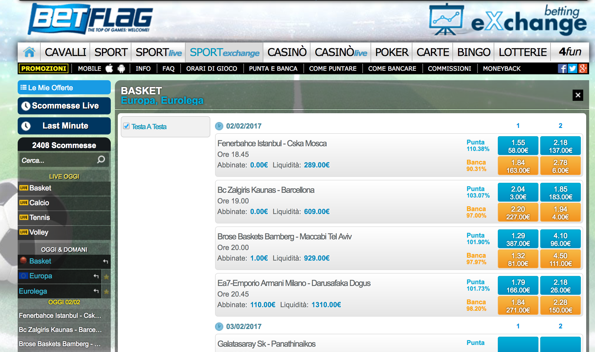The width and height of the screenshot is (595, 352).
Task: Click the BetFlag logo
Action: tap(91, 19)
